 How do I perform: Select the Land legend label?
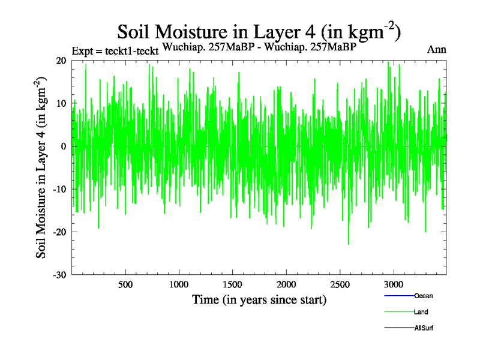pyautogui.click(x=421, y=312)
